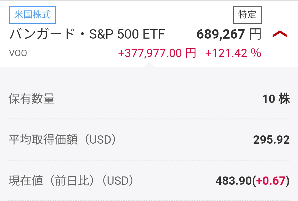Click the small pointer triangle above details panel
The height and width of the screenshot is (201, 298).
(149, 64)
